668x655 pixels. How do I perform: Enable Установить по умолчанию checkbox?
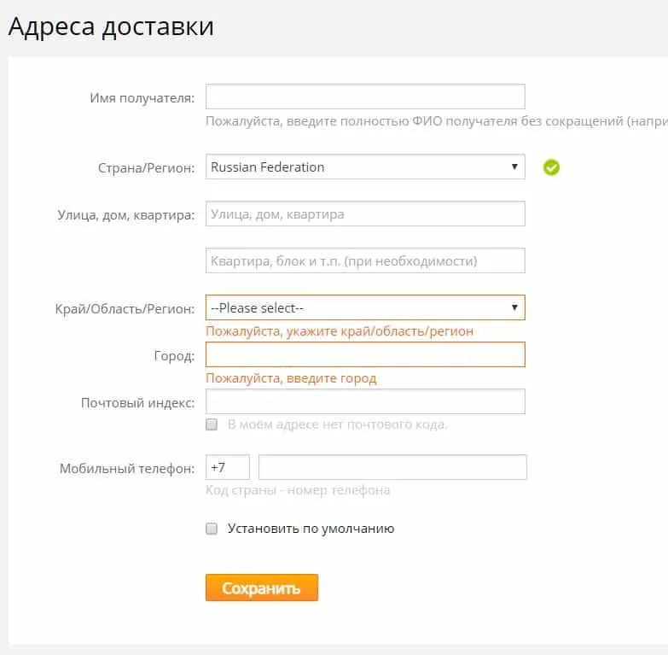[x=212, y=529]
